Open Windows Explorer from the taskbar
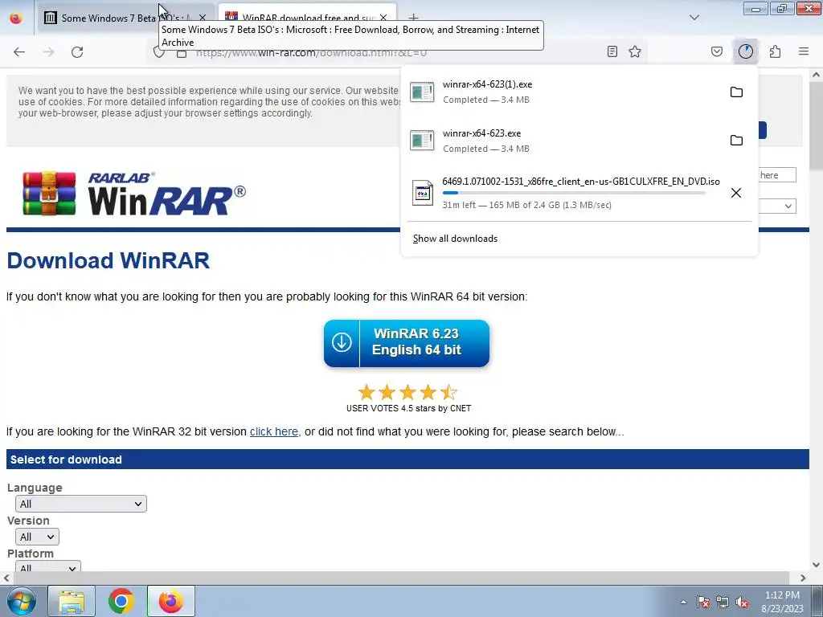 coord(72,601)
